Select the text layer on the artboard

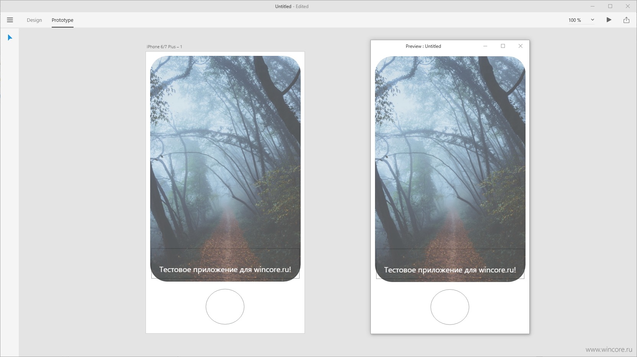225,269
